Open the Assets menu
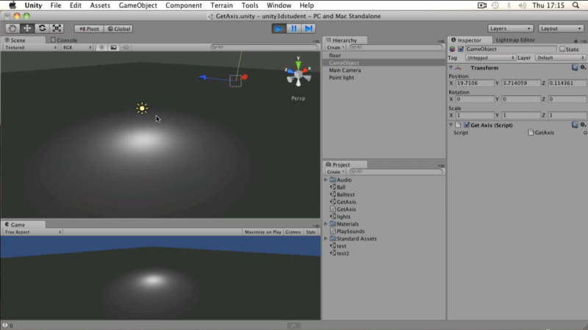This screenshot has width=588, height=330. (x=100, y=5)
